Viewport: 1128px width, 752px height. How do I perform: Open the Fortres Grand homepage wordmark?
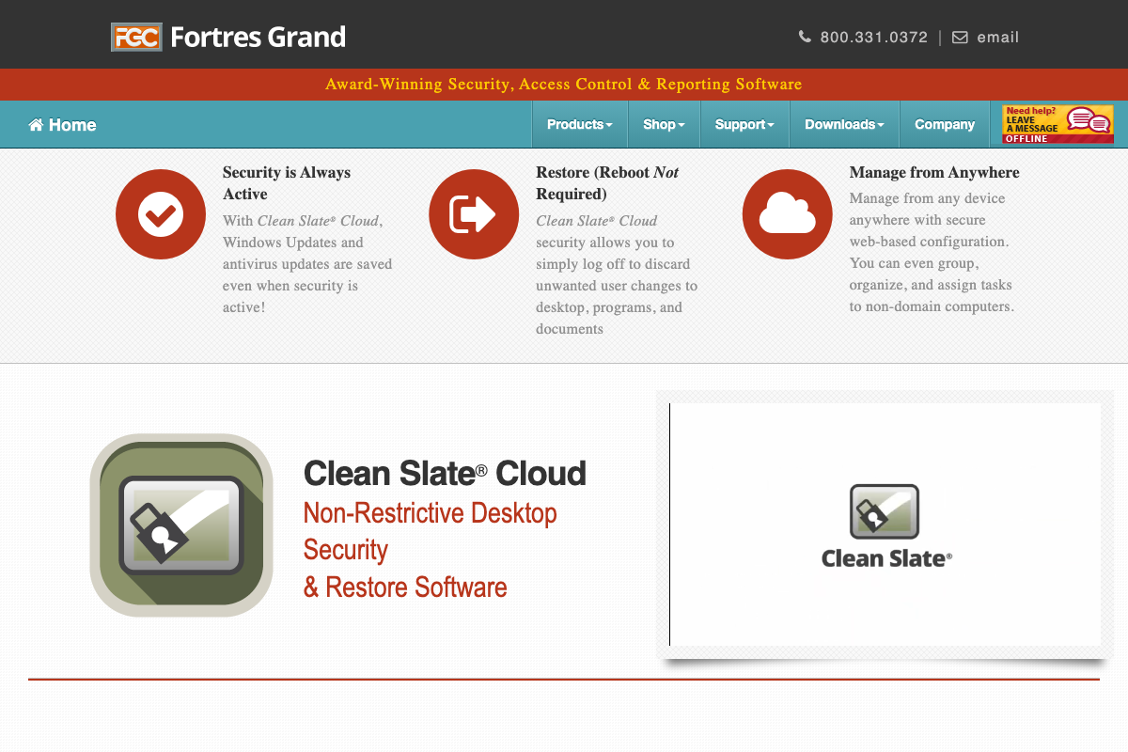tap(258, 37)
